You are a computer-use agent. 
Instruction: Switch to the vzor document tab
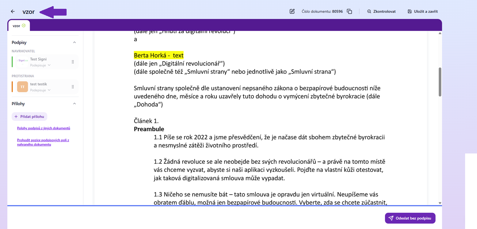coord(19,25)
